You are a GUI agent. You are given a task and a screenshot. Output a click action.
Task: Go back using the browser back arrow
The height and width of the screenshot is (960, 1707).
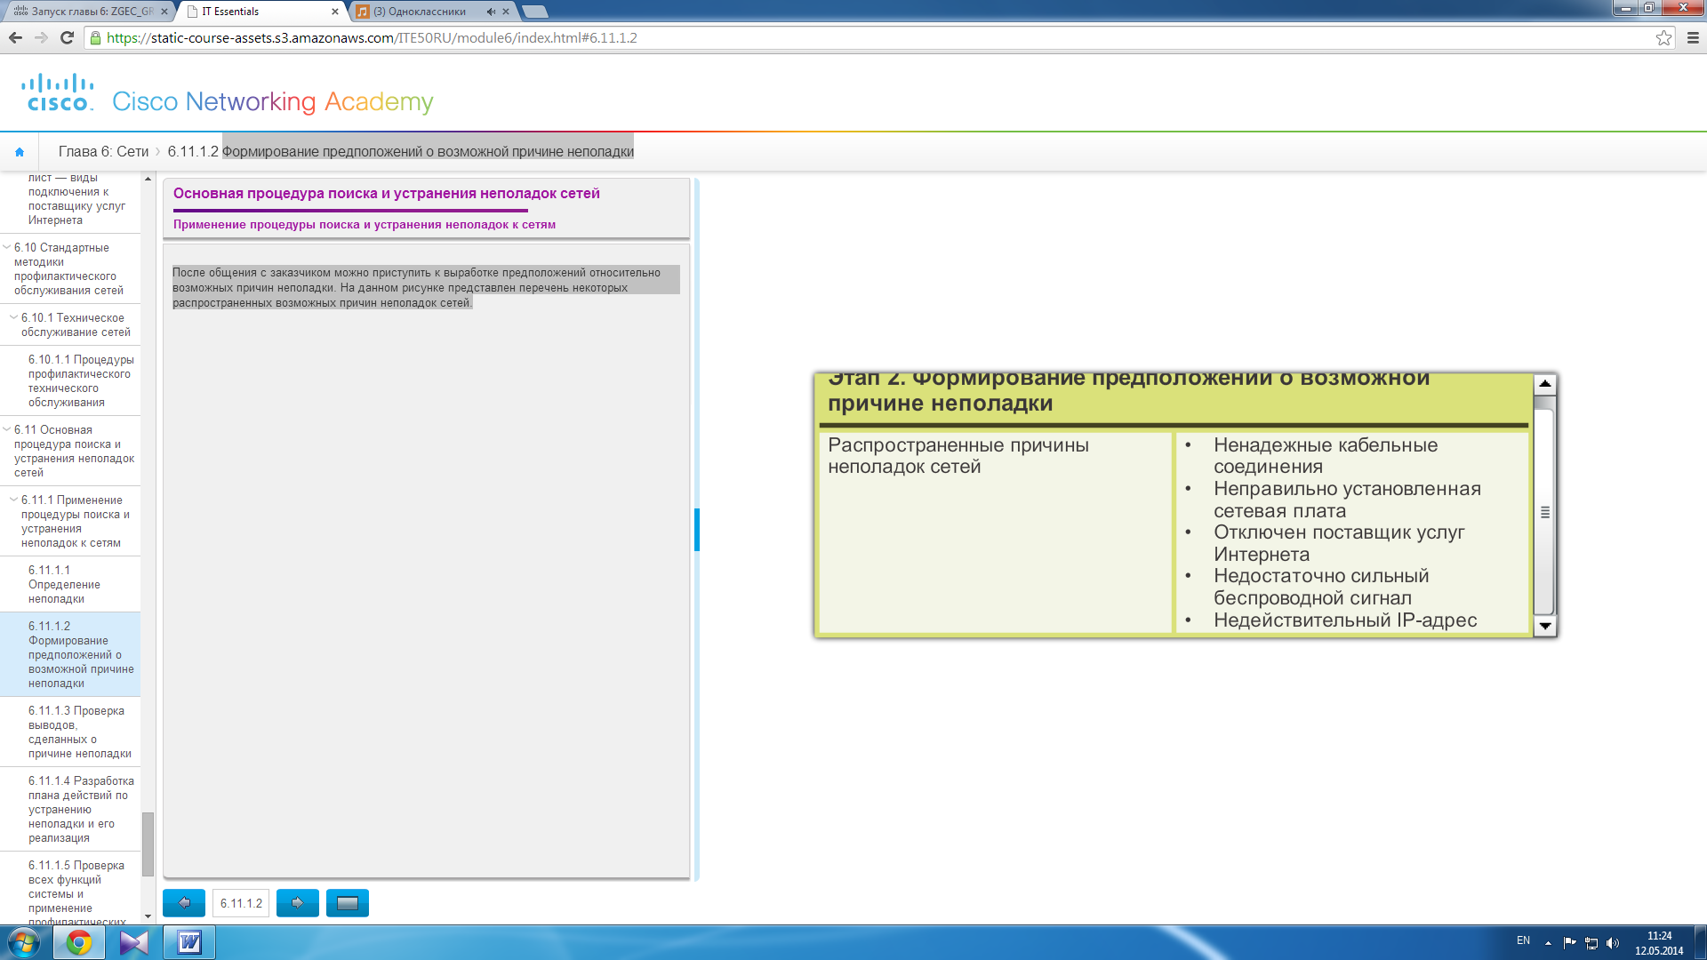pos(15,37)
